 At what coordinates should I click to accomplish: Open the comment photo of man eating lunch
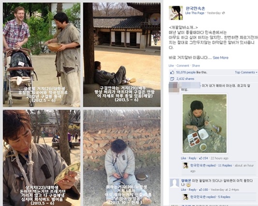tap(204, 124)
